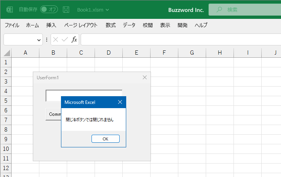Image resolution: width=281 pixels, height=177 pixels.
Task: Open the ホーム tab
Action: click(x=32, y=25)
